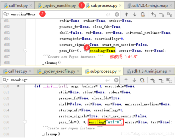Click "utf-8" string value in bottom editor
This screenshot has width=176, height=138.
114,122
